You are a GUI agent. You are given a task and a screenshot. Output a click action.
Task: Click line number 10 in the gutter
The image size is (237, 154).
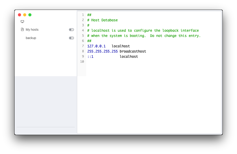tap(82, 62)
